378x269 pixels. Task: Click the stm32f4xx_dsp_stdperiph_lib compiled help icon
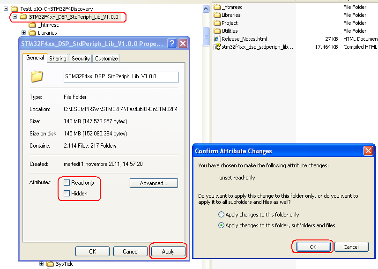click(217, 46)
